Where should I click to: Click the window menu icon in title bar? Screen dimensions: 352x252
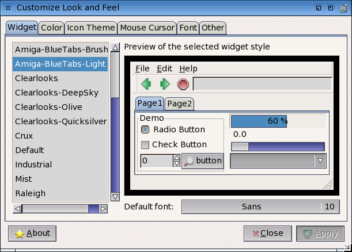coord(8,8)
